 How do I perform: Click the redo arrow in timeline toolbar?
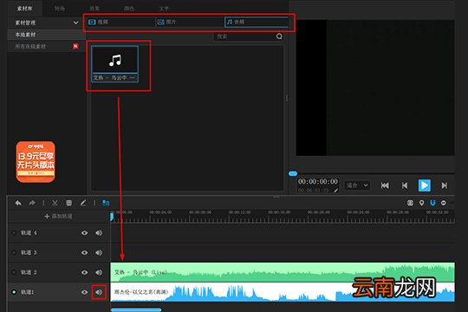point(32,203)
